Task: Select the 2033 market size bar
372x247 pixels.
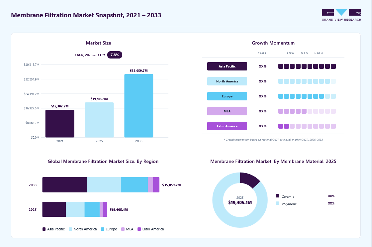Action: [x=139, y=106]
